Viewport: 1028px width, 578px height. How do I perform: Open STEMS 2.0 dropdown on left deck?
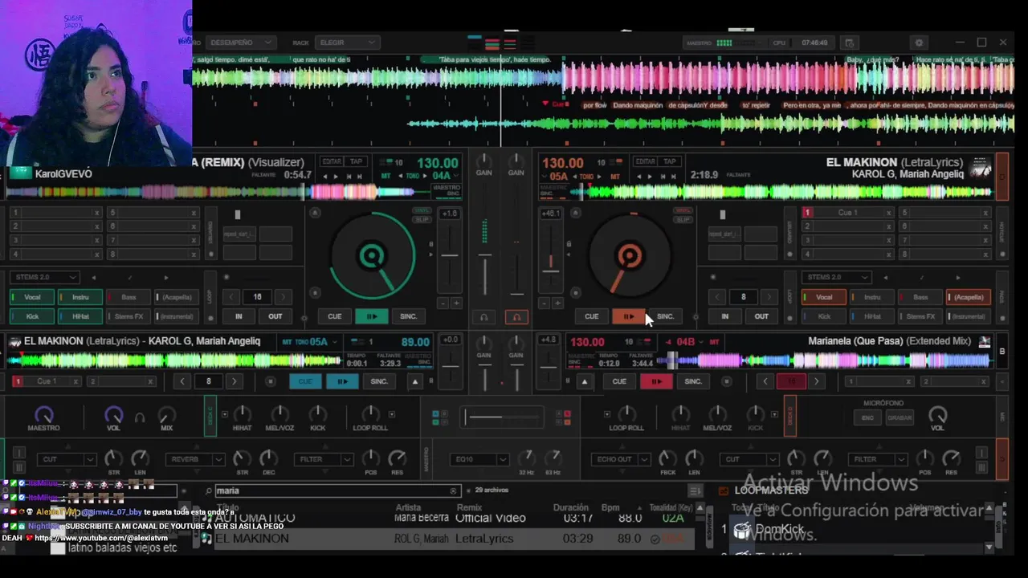pyautogui.click(x=44, y=277)
